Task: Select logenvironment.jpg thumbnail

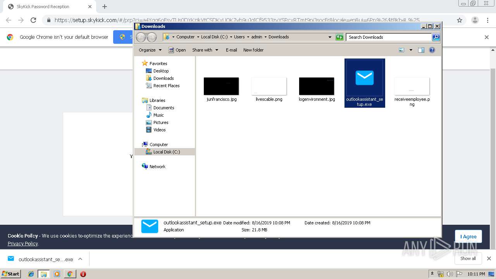Action: tap(317, 86)
